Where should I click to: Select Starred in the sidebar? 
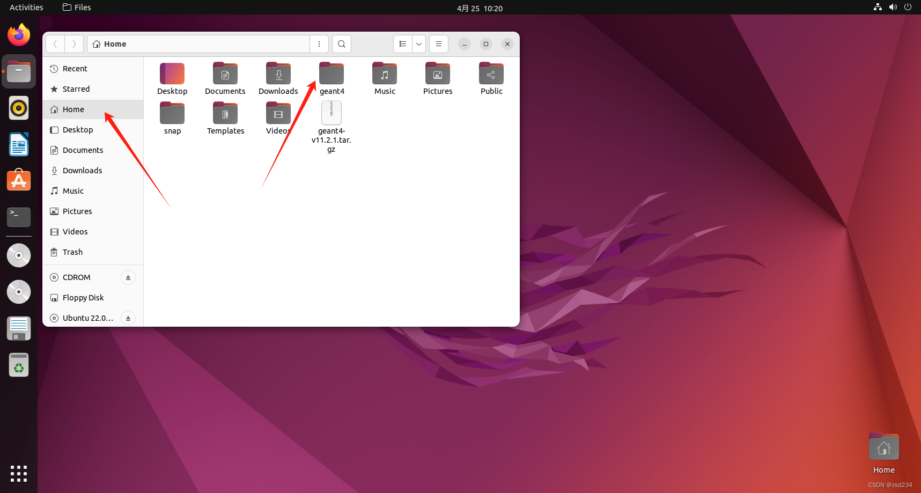76,89
